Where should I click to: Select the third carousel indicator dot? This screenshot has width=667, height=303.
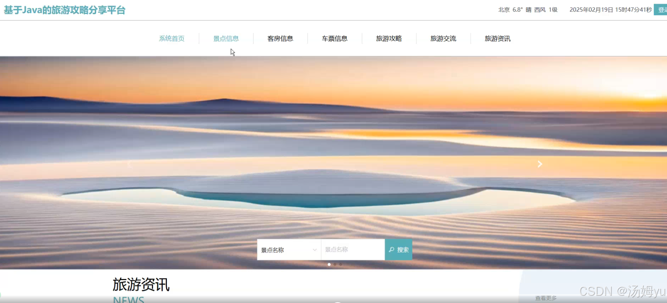click(340, 264)
